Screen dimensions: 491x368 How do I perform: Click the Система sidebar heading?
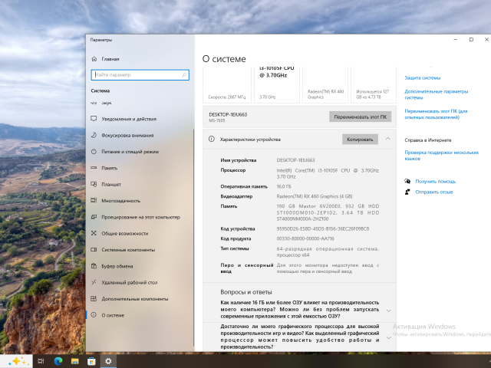(101, 90)
